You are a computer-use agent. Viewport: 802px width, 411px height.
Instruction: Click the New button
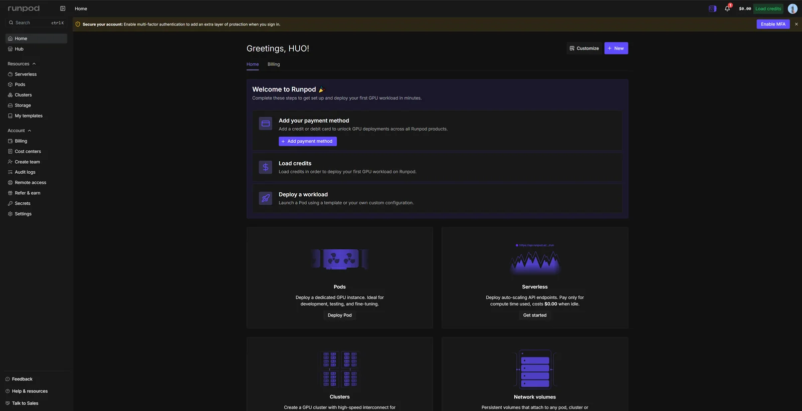(x=616, y=49)
